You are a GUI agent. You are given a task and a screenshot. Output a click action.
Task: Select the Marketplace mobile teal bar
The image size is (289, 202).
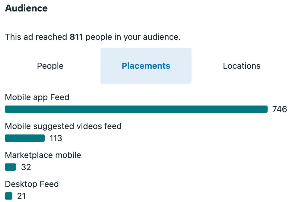click(11, 167)
